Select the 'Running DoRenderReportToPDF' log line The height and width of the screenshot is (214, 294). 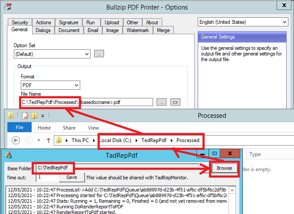point(65,207)
